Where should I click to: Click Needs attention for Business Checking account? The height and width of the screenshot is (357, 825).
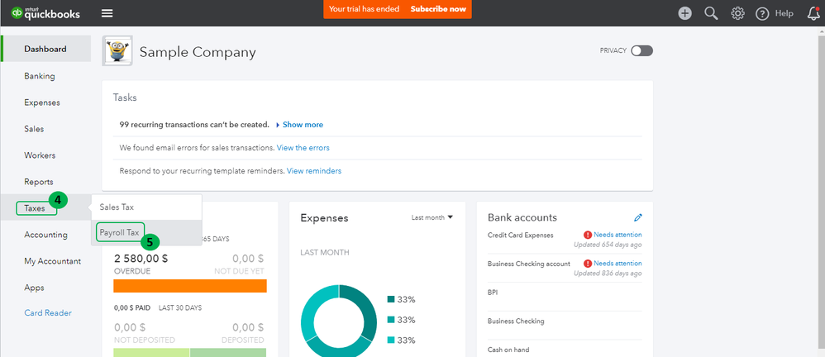pyautogui.click(x=618, y=264)
